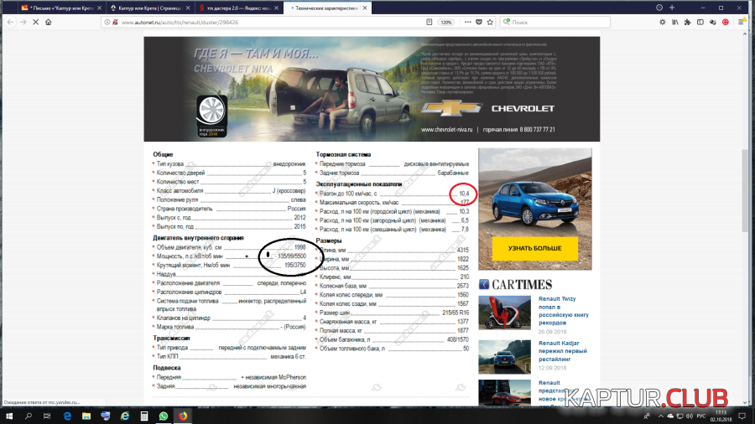Select the Разгон до 100 value 10,4
Image resolution: width=755 pixels, height=424 pixels.
(464, 194)
